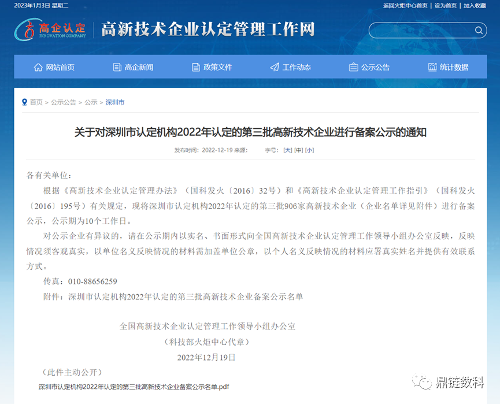Switch font size to 大
The width and height of the screenshot is (500, 404).
tap(287, 150)
